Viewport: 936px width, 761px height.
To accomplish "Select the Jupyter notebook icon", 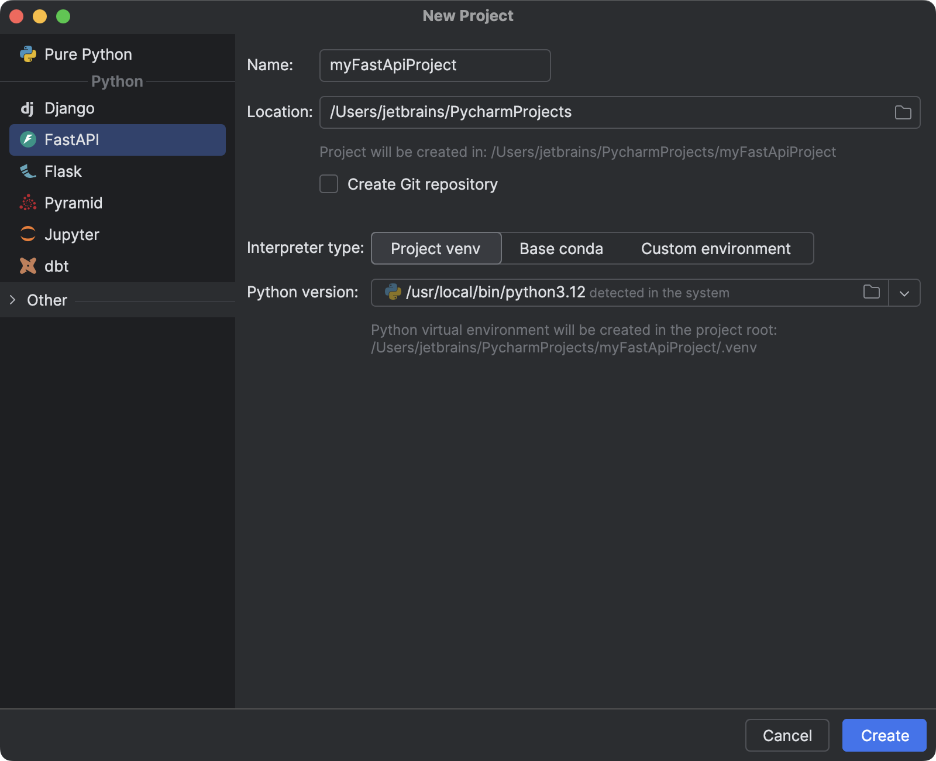I will 27,234.
